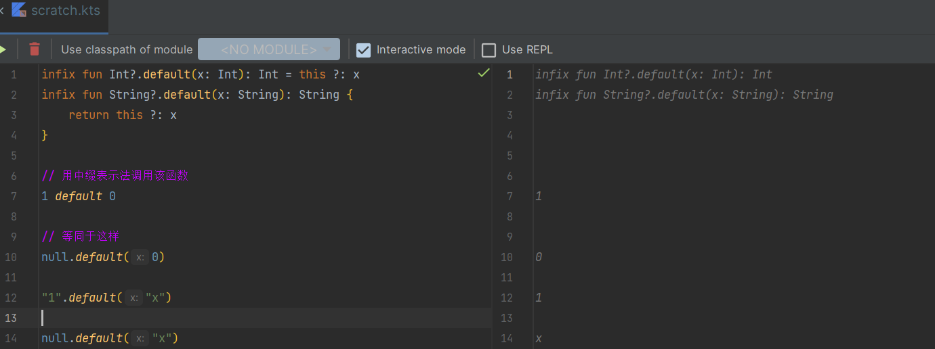Image resolution: width=935 pixels, height=349 pixels.
Task: Click the output result on line 14
Action: click(539, 338)
